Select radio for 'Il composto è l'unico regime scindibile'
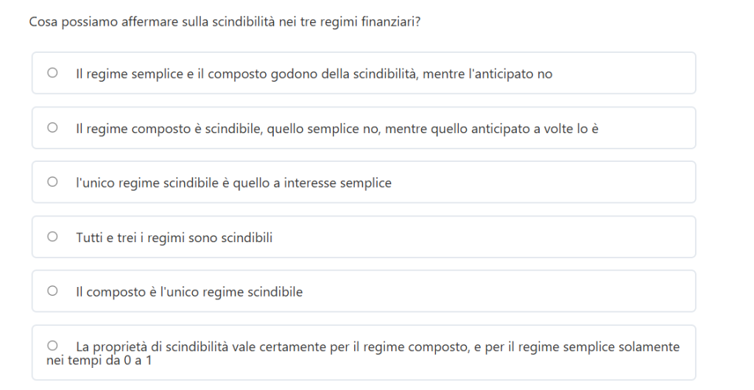This screenshot has height=390, width=754. pos(52,291)
